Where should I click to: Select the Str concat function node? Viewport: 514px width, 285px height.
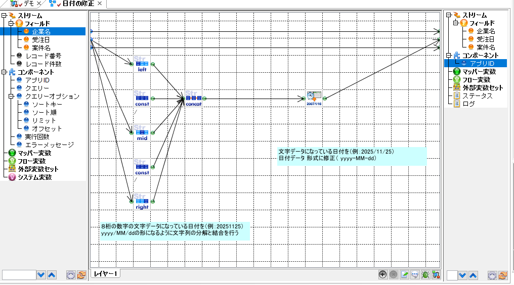pyautogui.click(x=193, y=98)
